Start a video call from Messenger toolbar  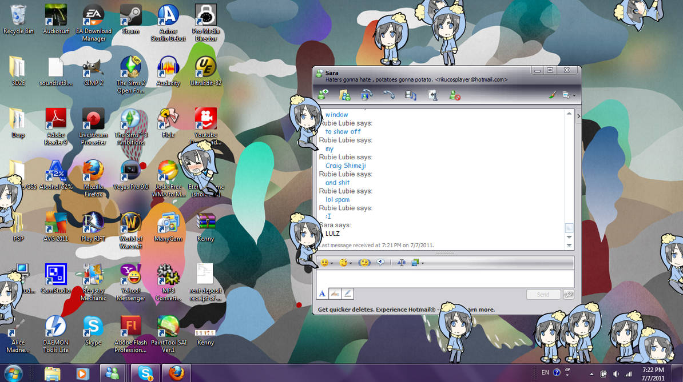366,95
